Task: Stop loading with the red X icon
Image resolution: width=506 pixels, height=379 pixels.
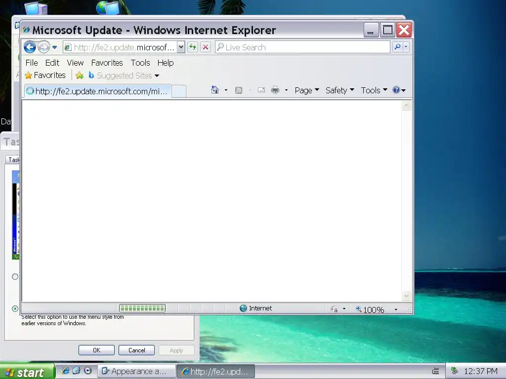Action: [x=205, y=47]
